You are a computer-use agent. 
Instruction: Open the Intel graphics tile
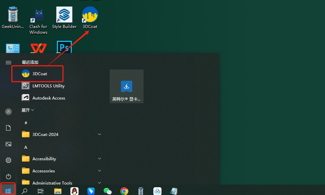click(x=127, y=86)
